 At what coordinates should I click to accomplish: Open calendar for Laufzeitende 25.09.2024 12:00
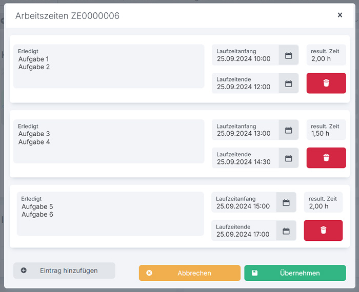pyautogui.click(x=288, y=84)
